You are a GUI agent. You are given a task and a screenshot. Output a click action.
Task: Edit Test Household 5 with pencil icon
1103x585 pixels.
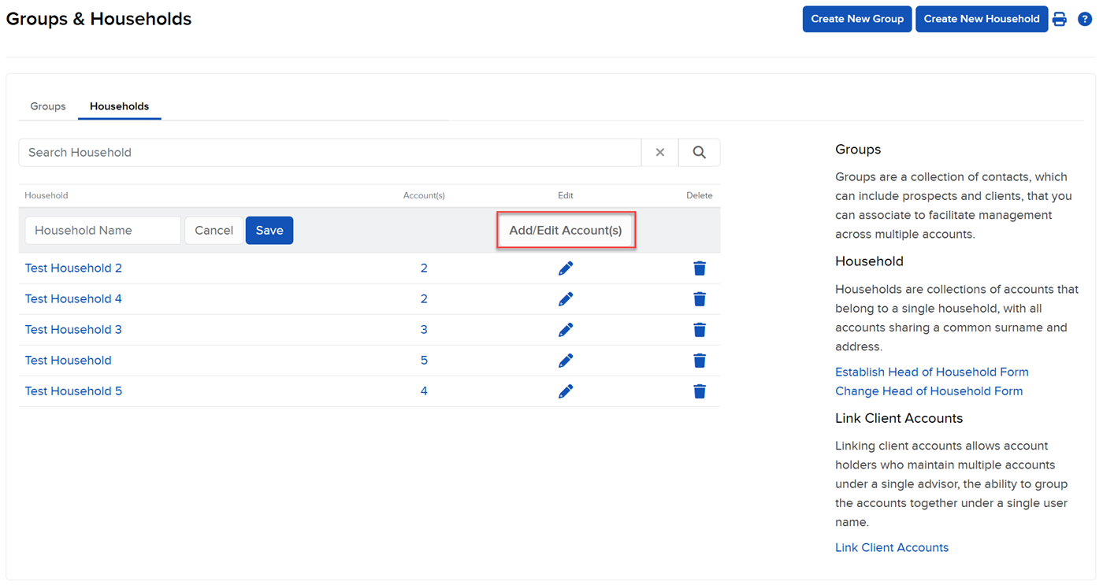point(566,391)
